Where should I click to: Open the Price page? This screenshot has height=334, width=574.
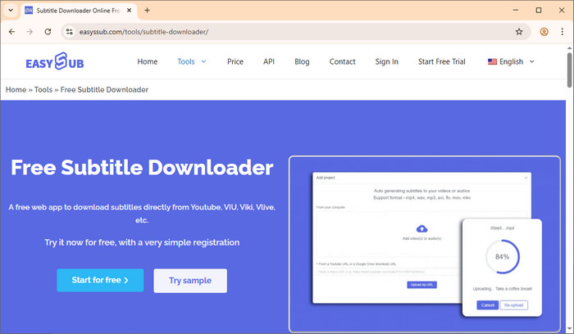tap(235, 61)
